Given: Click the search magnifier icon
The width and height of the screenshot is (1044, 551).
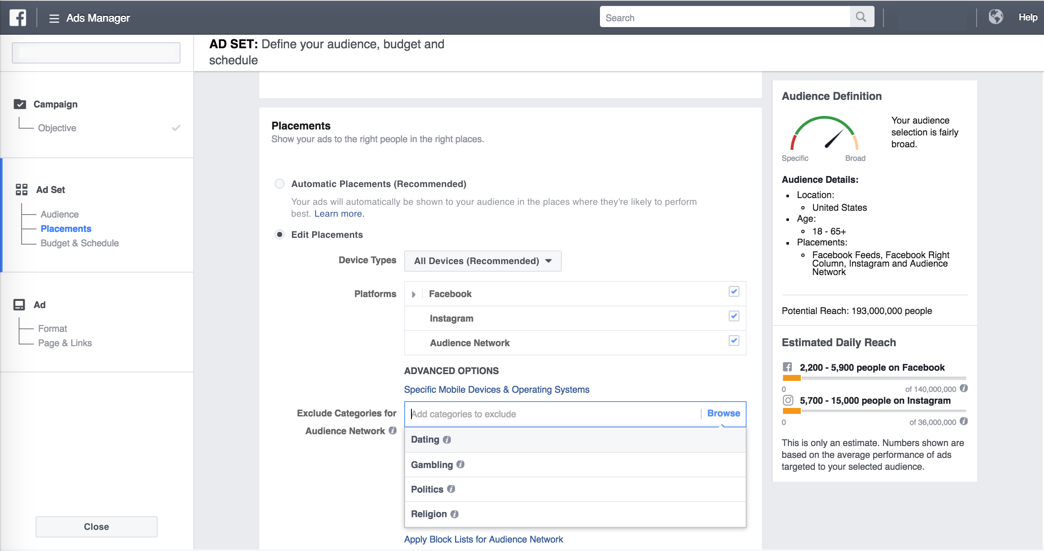Looking at the screenshot, I should (861, 17).
